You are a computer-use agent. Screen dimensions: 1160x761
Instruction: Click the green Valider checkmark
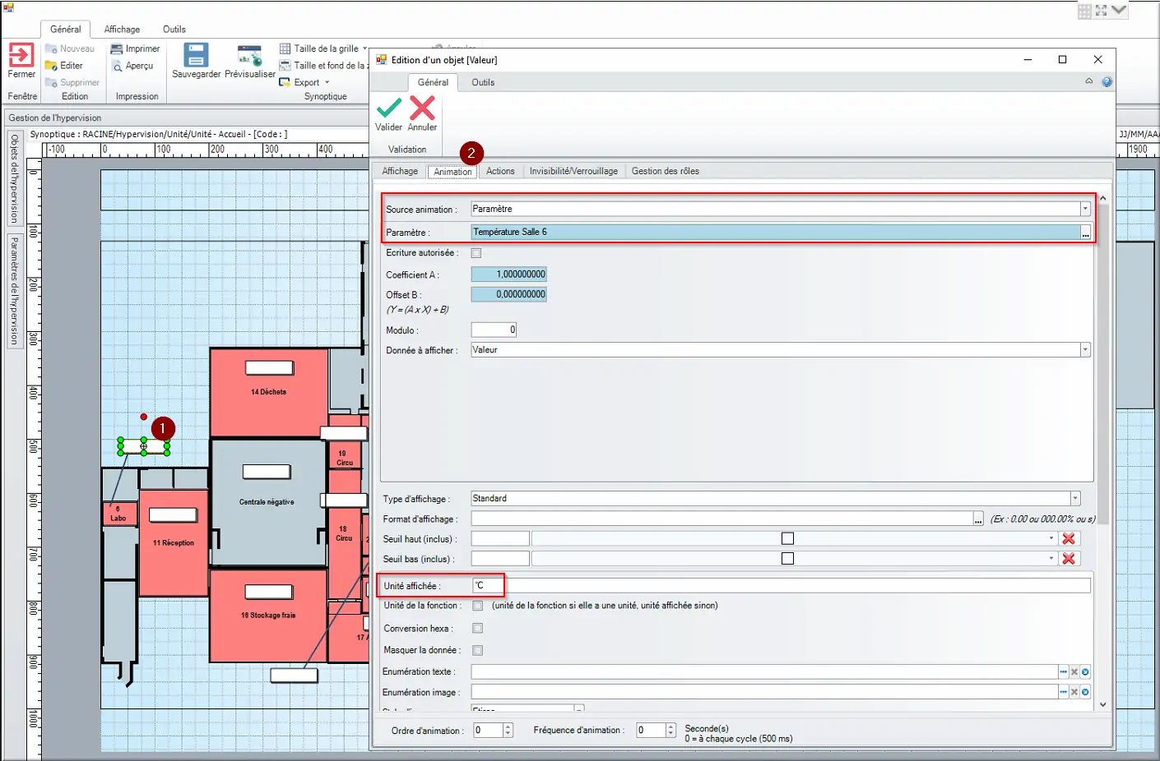coord(388,108)
